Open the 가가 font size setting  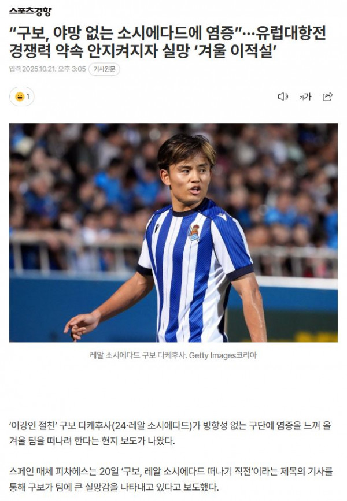tap(305, 97)
